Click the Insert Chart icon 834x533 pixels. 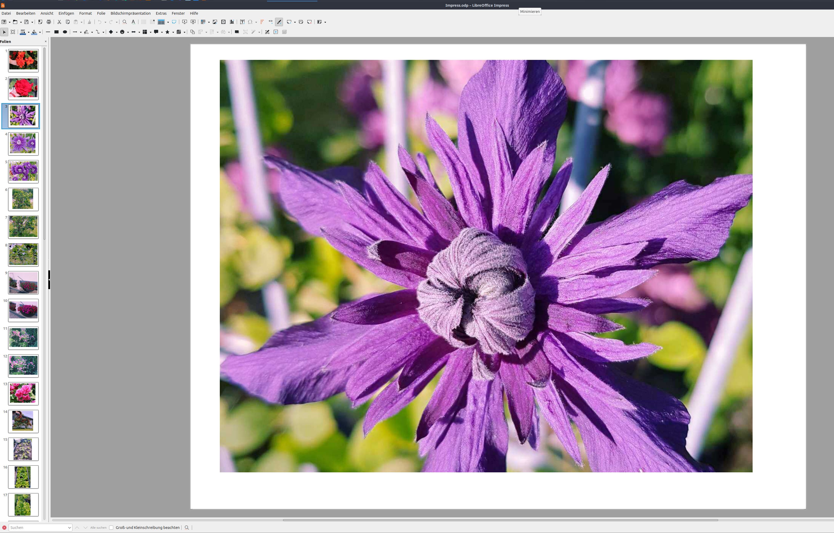click(232, 22)
